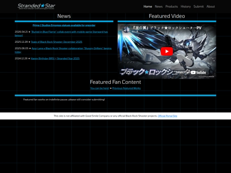Go to the Home nav item
Image resolution: width=231 pixels, height=173 pixels.
click(x=148, y=6)
